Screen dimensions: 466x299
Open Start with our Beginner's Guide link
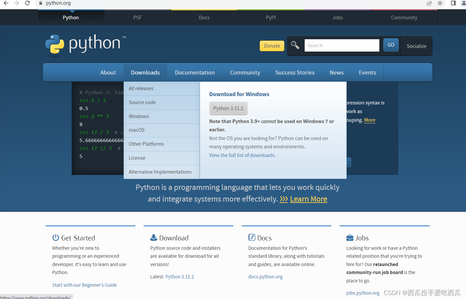click(x=84, y=285)
